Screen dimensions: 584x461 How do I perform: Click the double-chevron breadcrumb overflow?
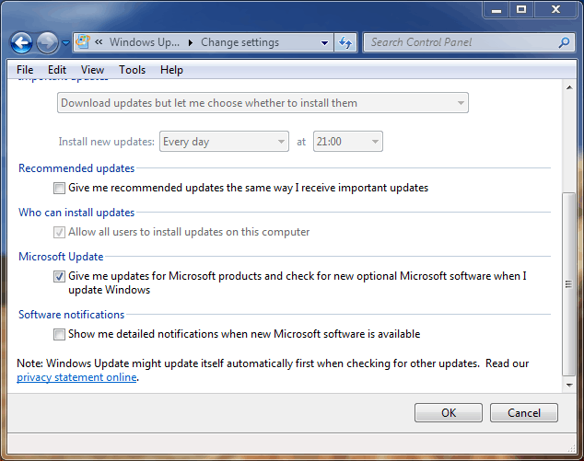tap(99, 42)
